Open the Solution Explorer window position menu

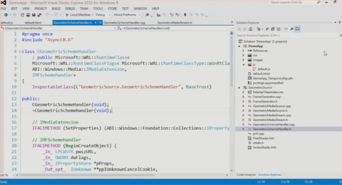(335, 22)
